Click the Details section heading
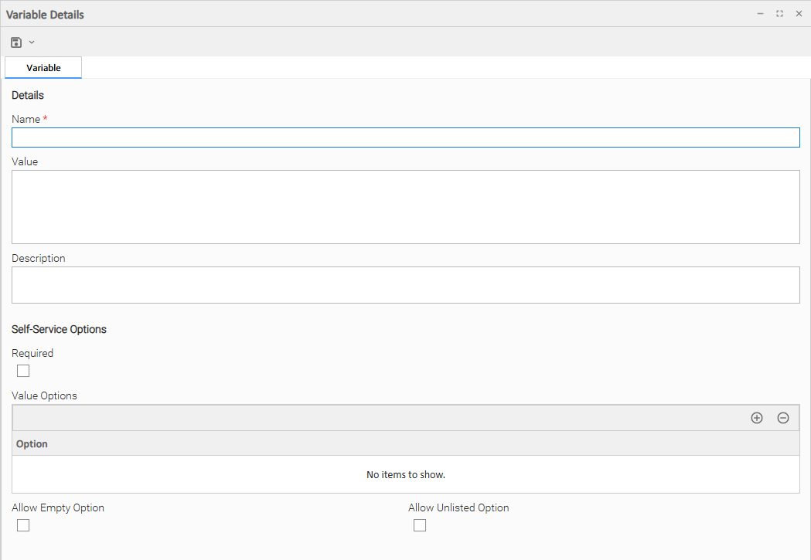Viewport: 811px width, 560px height. (x=28, y=96)
